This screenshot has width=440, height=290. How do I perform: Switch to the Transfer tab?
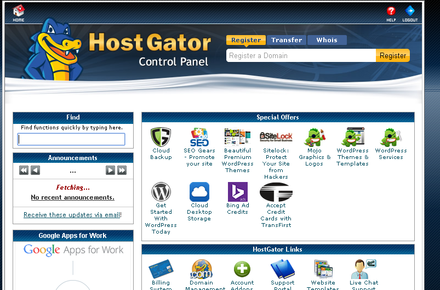[x=287, y=40]
